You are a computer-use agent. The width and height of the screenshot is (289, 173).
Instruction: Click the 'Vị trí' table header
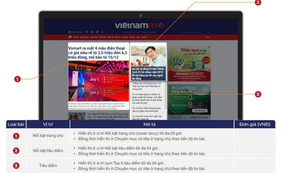[x=48, y=124]
